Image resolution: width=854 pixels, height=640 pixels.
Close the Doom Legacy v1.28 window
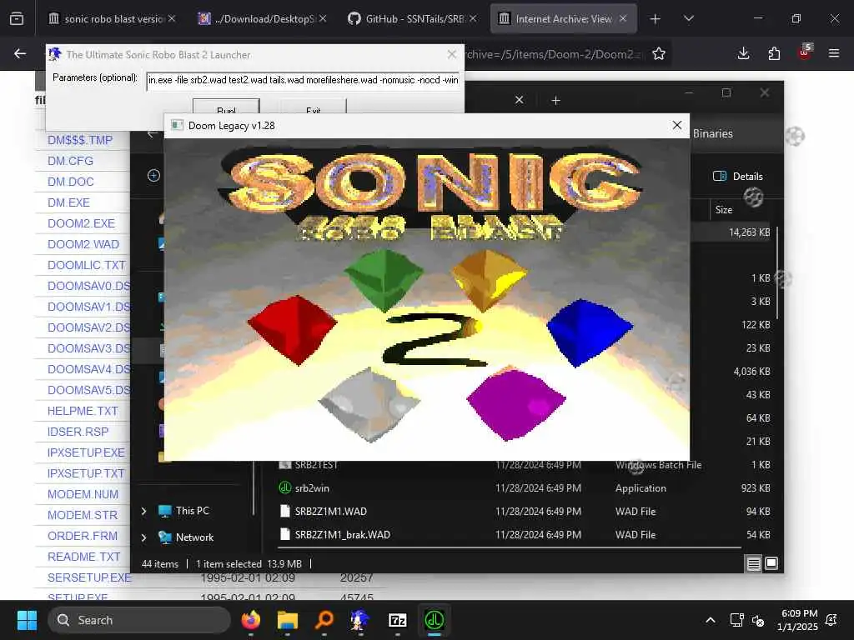click(677, 125)
